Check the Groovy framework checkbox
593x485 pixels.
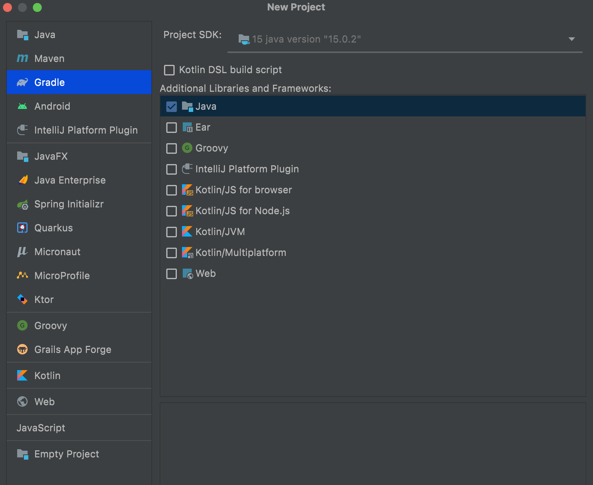(172, 148)
